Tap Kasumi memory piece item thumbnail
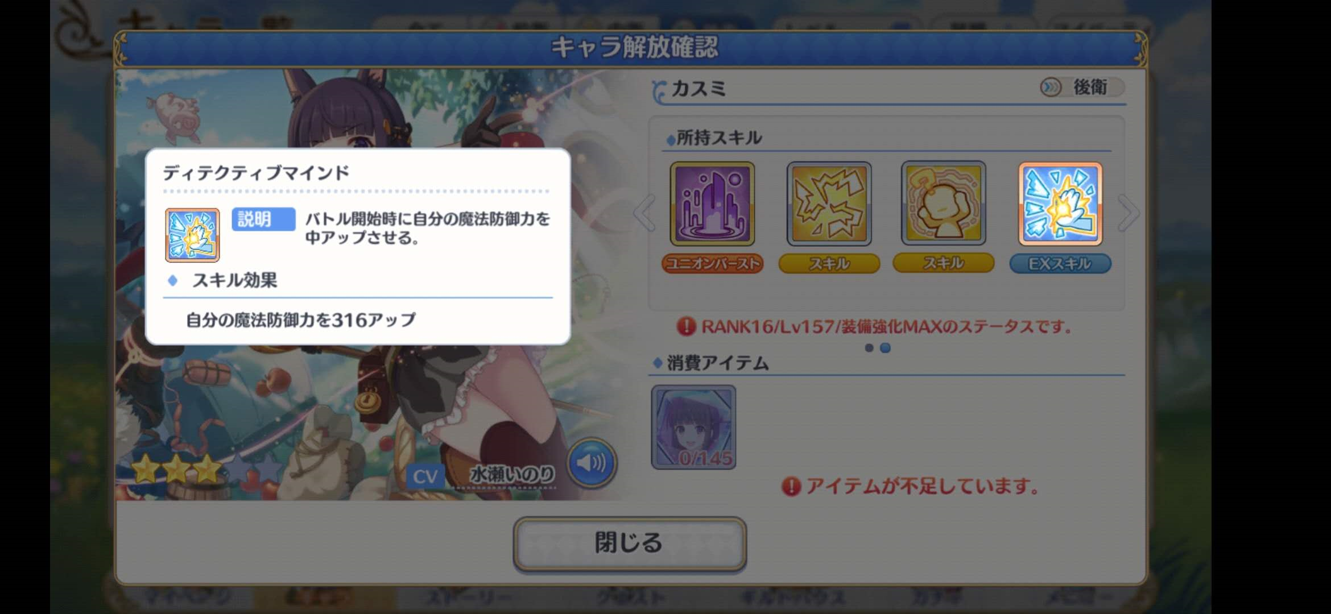 pyautogui.click(x=693, y=427)
